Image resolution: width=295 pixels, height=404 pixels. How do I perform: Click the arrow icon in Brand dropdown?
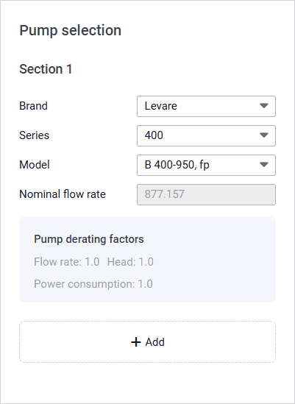click(264, 106)
